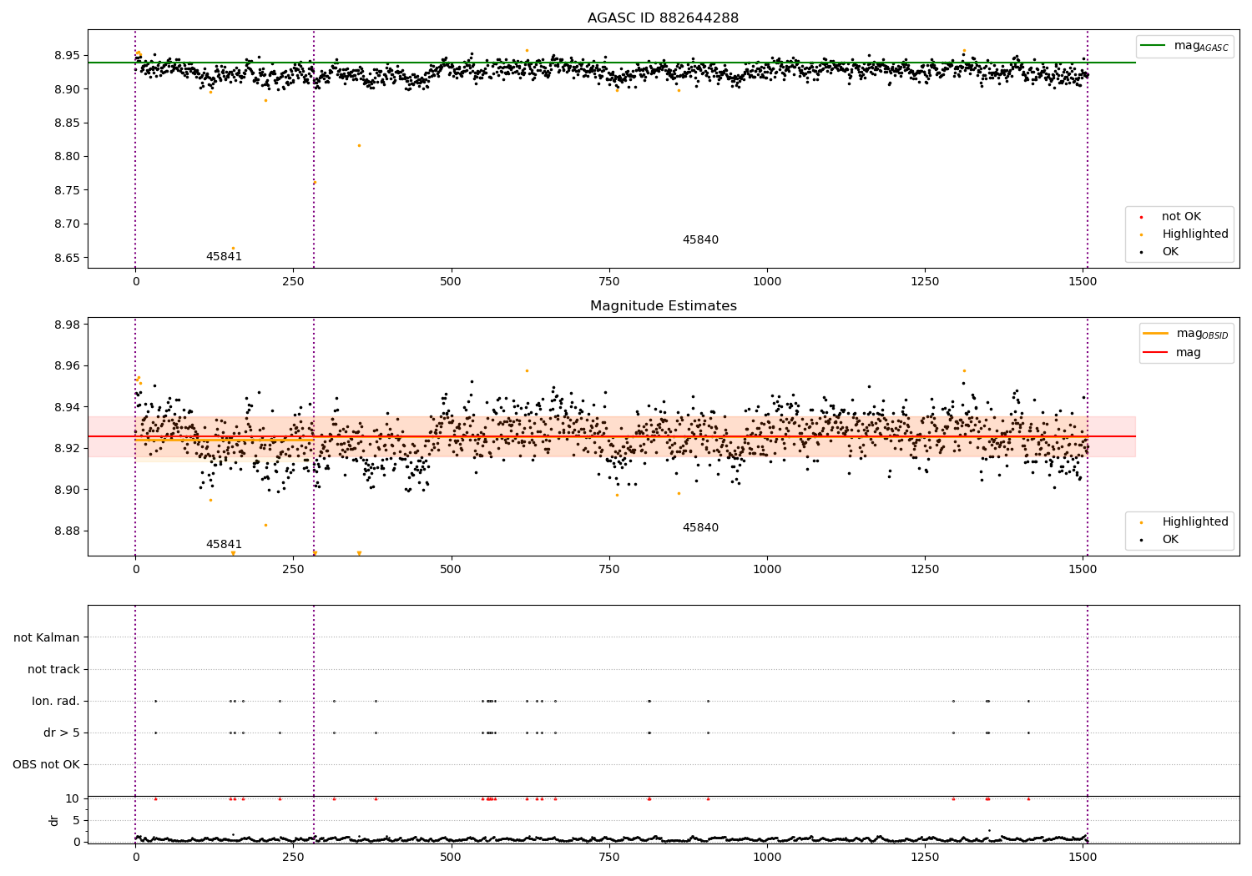Viewport: 1252px width, 876px height.
Task: Select the green mag AGASC legend line
Action: click(x=1154, y=46)
